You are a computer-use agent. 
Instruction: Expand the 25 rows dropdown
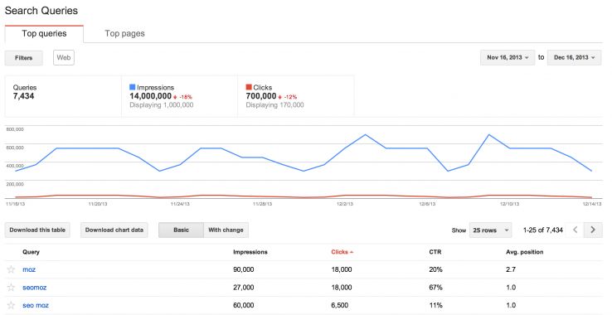click(490, 230)
